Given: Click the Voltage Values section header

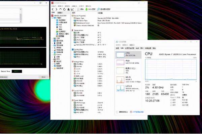Looking at the screenshot, I should [78, 62].
